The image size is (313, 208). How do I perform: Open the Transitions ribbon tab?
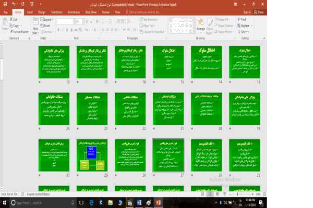click(x=57, y=10)
